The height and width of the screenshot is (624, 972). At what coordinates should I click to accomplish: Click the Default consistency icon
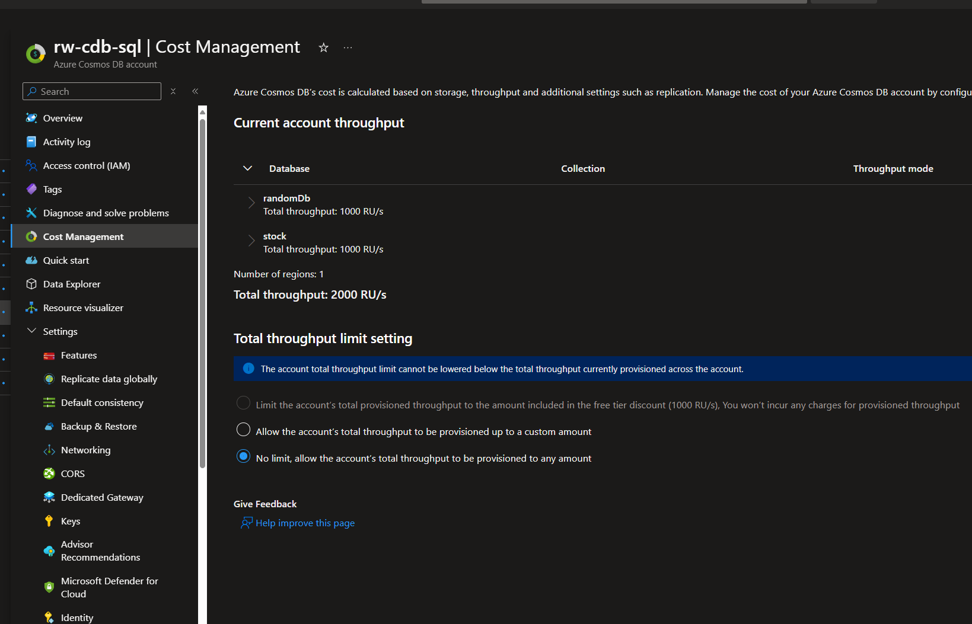coord(49,402)
